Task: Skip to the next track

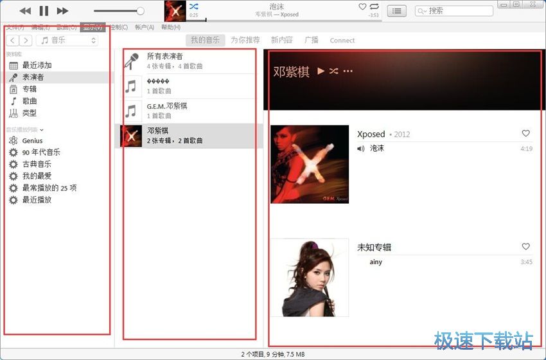Action: (63, 11)
